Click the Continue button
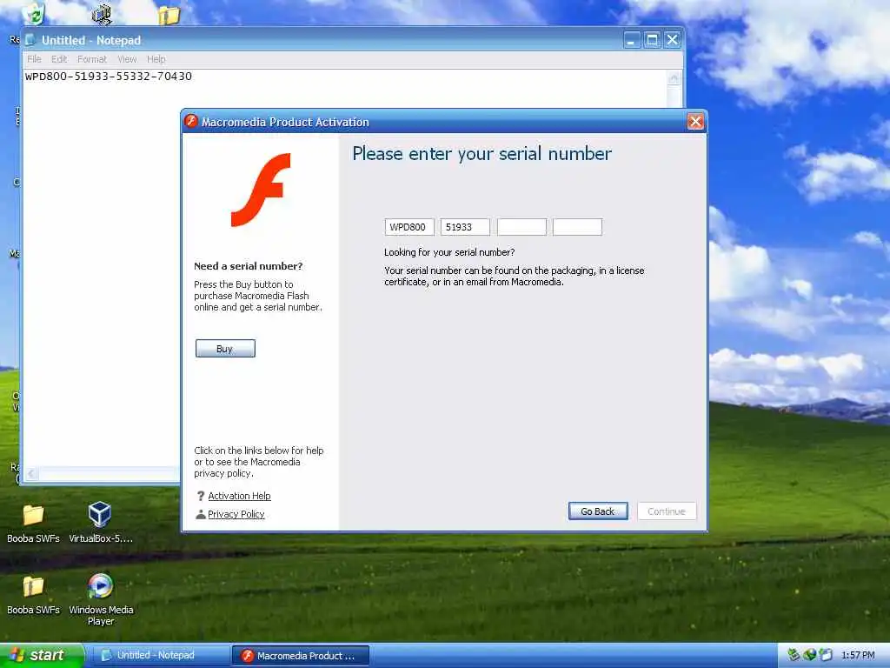This screenshot has height=668, width=890. (x=667, y=511)
